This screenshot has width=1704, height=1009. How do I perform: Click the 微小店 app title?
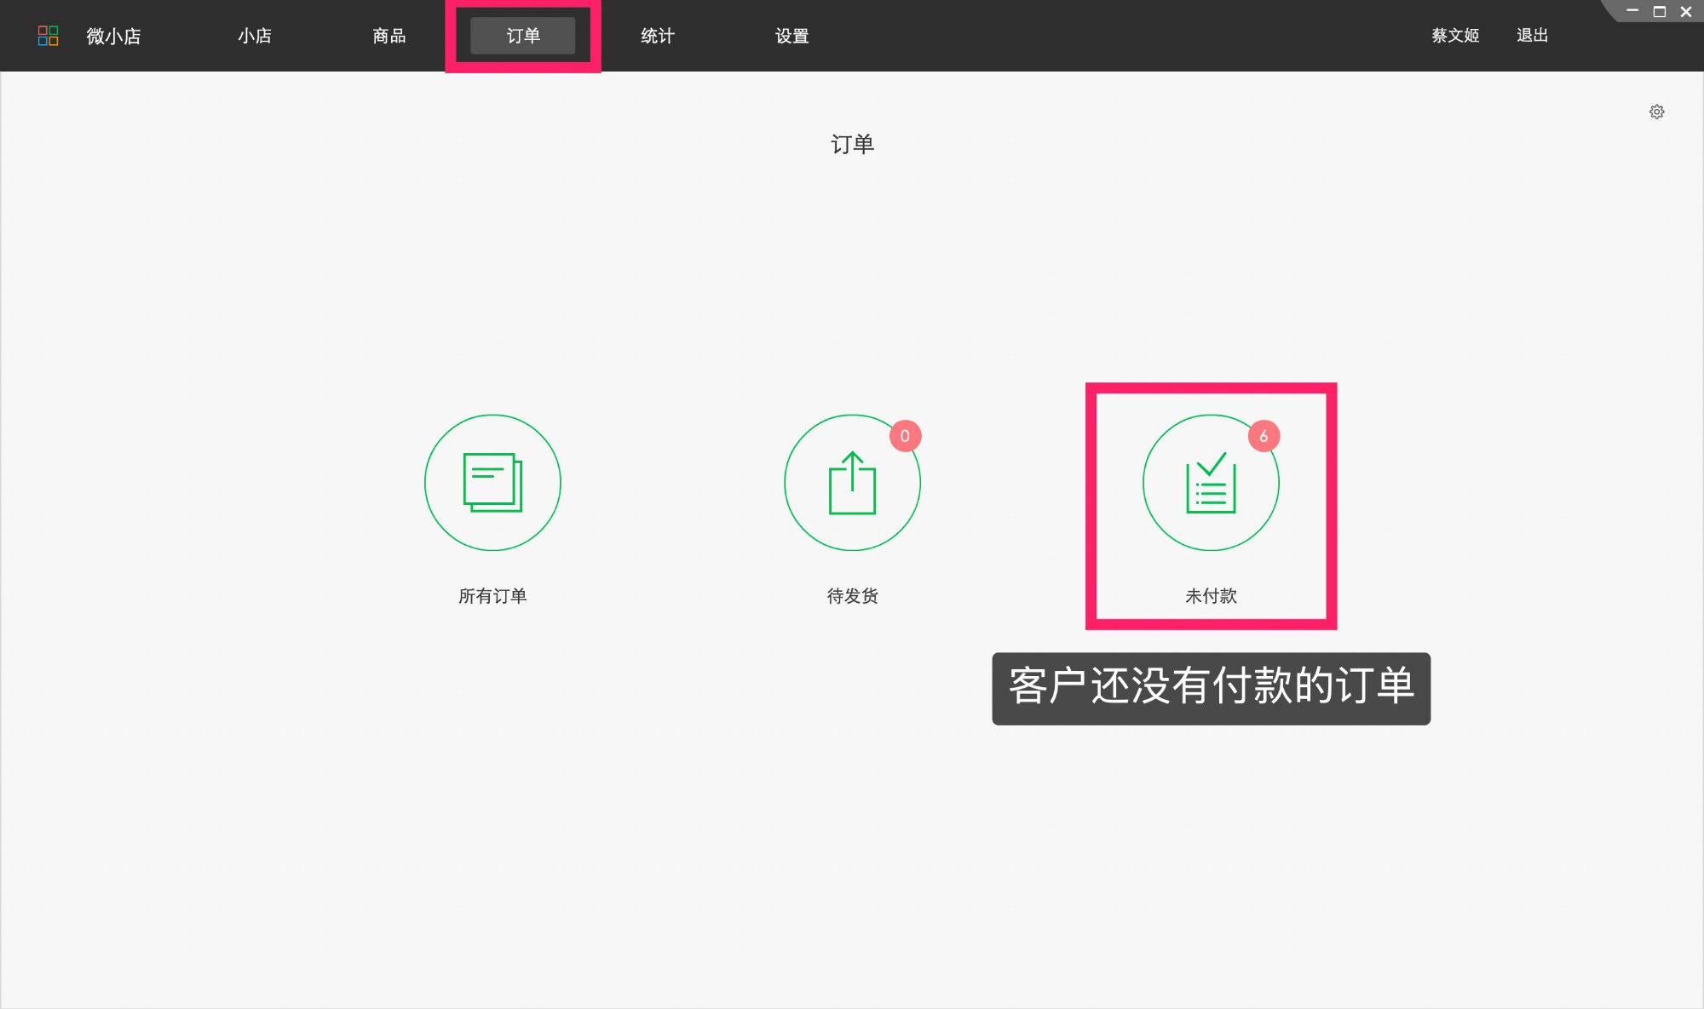(112, 35)
